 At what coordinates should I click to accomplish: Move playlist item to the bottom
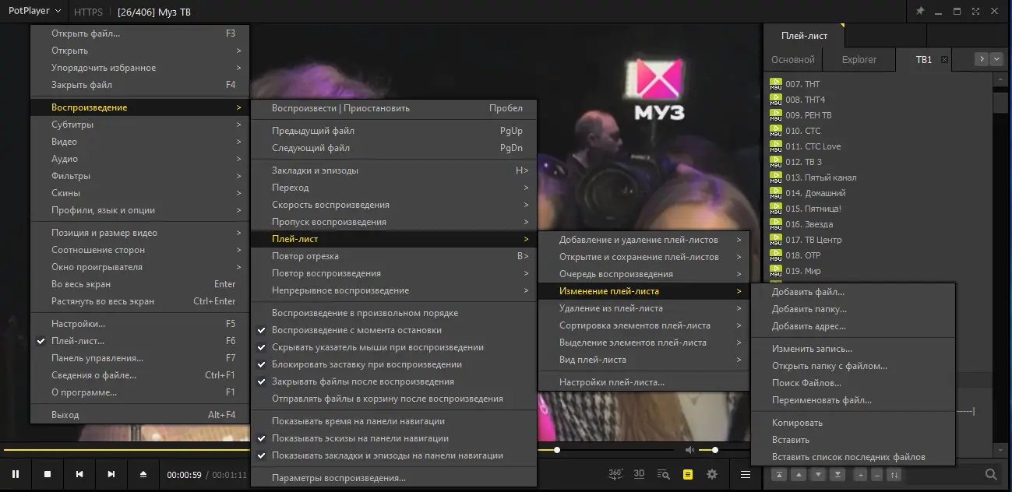click(x=837, y=474)
